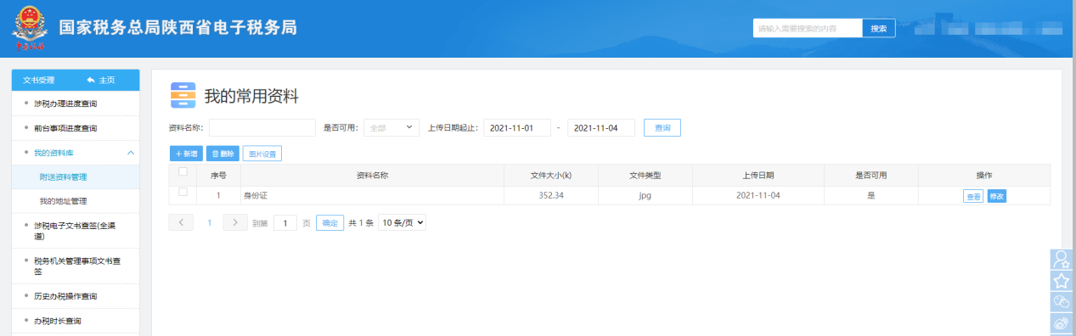The image size is (1076, 336).
Task: Click the 是否可用 column header
Action: (x=871, y=175)
